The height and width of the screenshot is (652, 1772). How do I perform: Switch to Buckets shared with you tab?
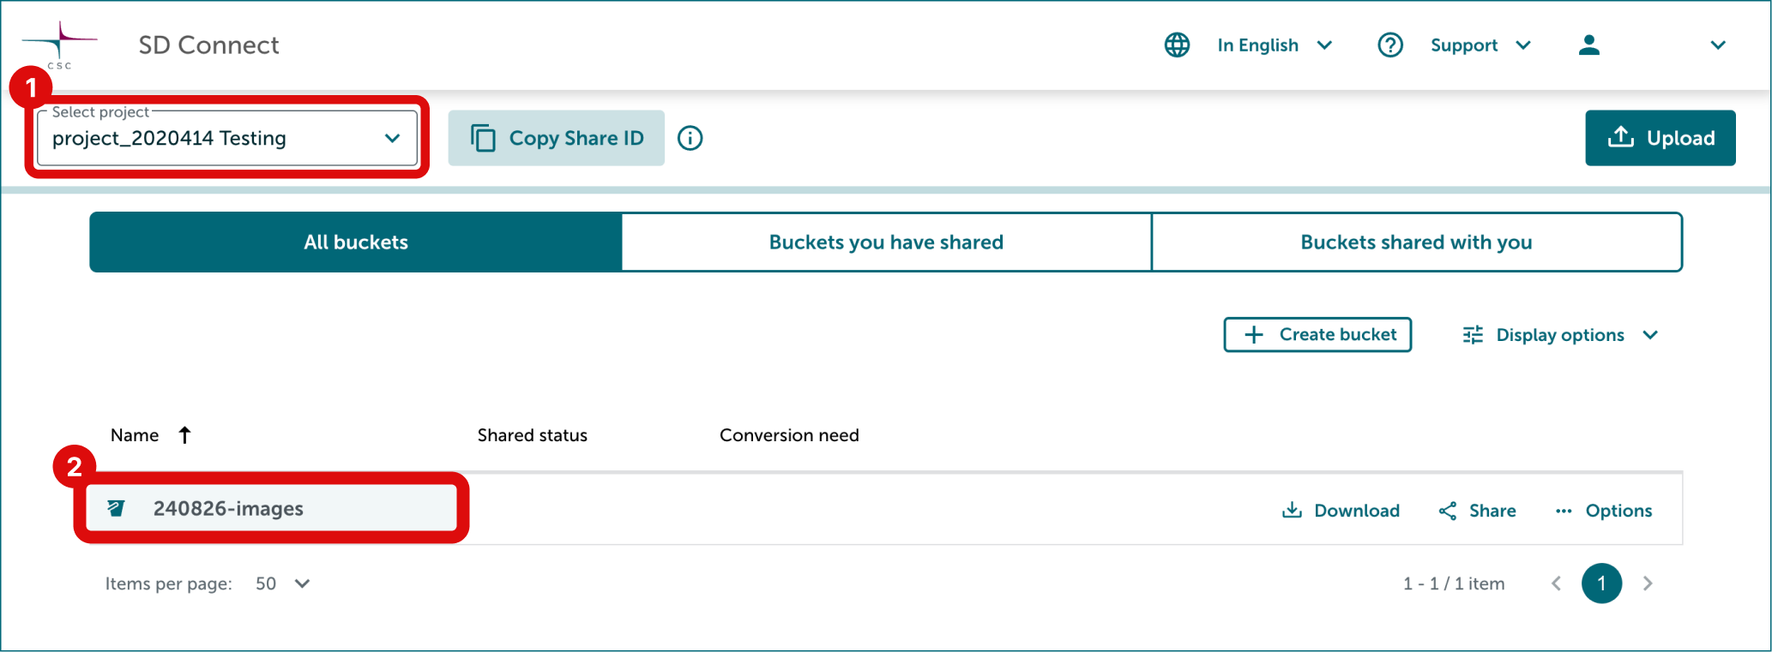pos(1416,242)
